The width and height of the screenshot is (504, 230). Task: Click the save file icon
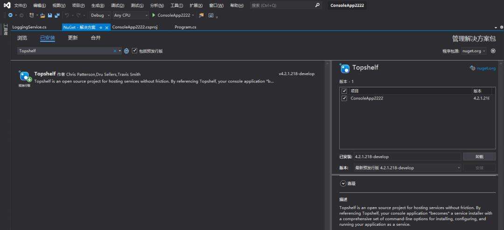click(50, 15)
